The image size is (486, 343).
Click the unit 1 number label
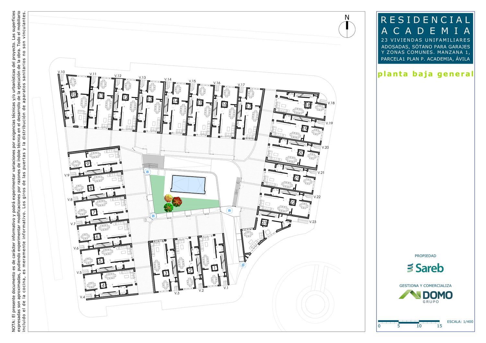tap(214, 268)
